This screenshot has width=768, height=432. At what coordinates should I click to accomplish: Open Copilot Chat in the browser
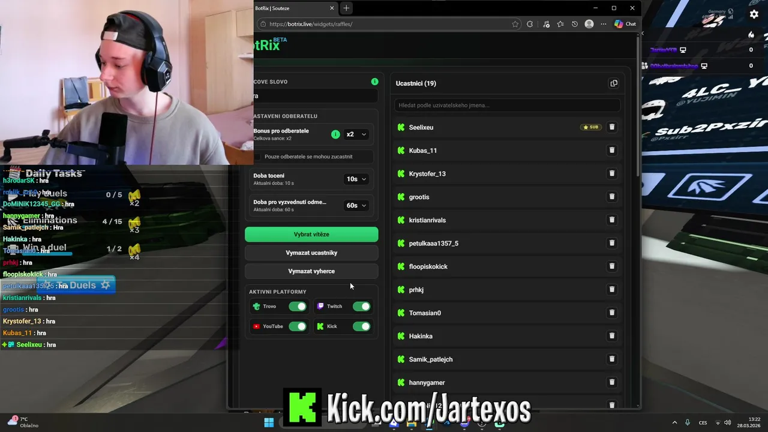click(x=625, y=24)
